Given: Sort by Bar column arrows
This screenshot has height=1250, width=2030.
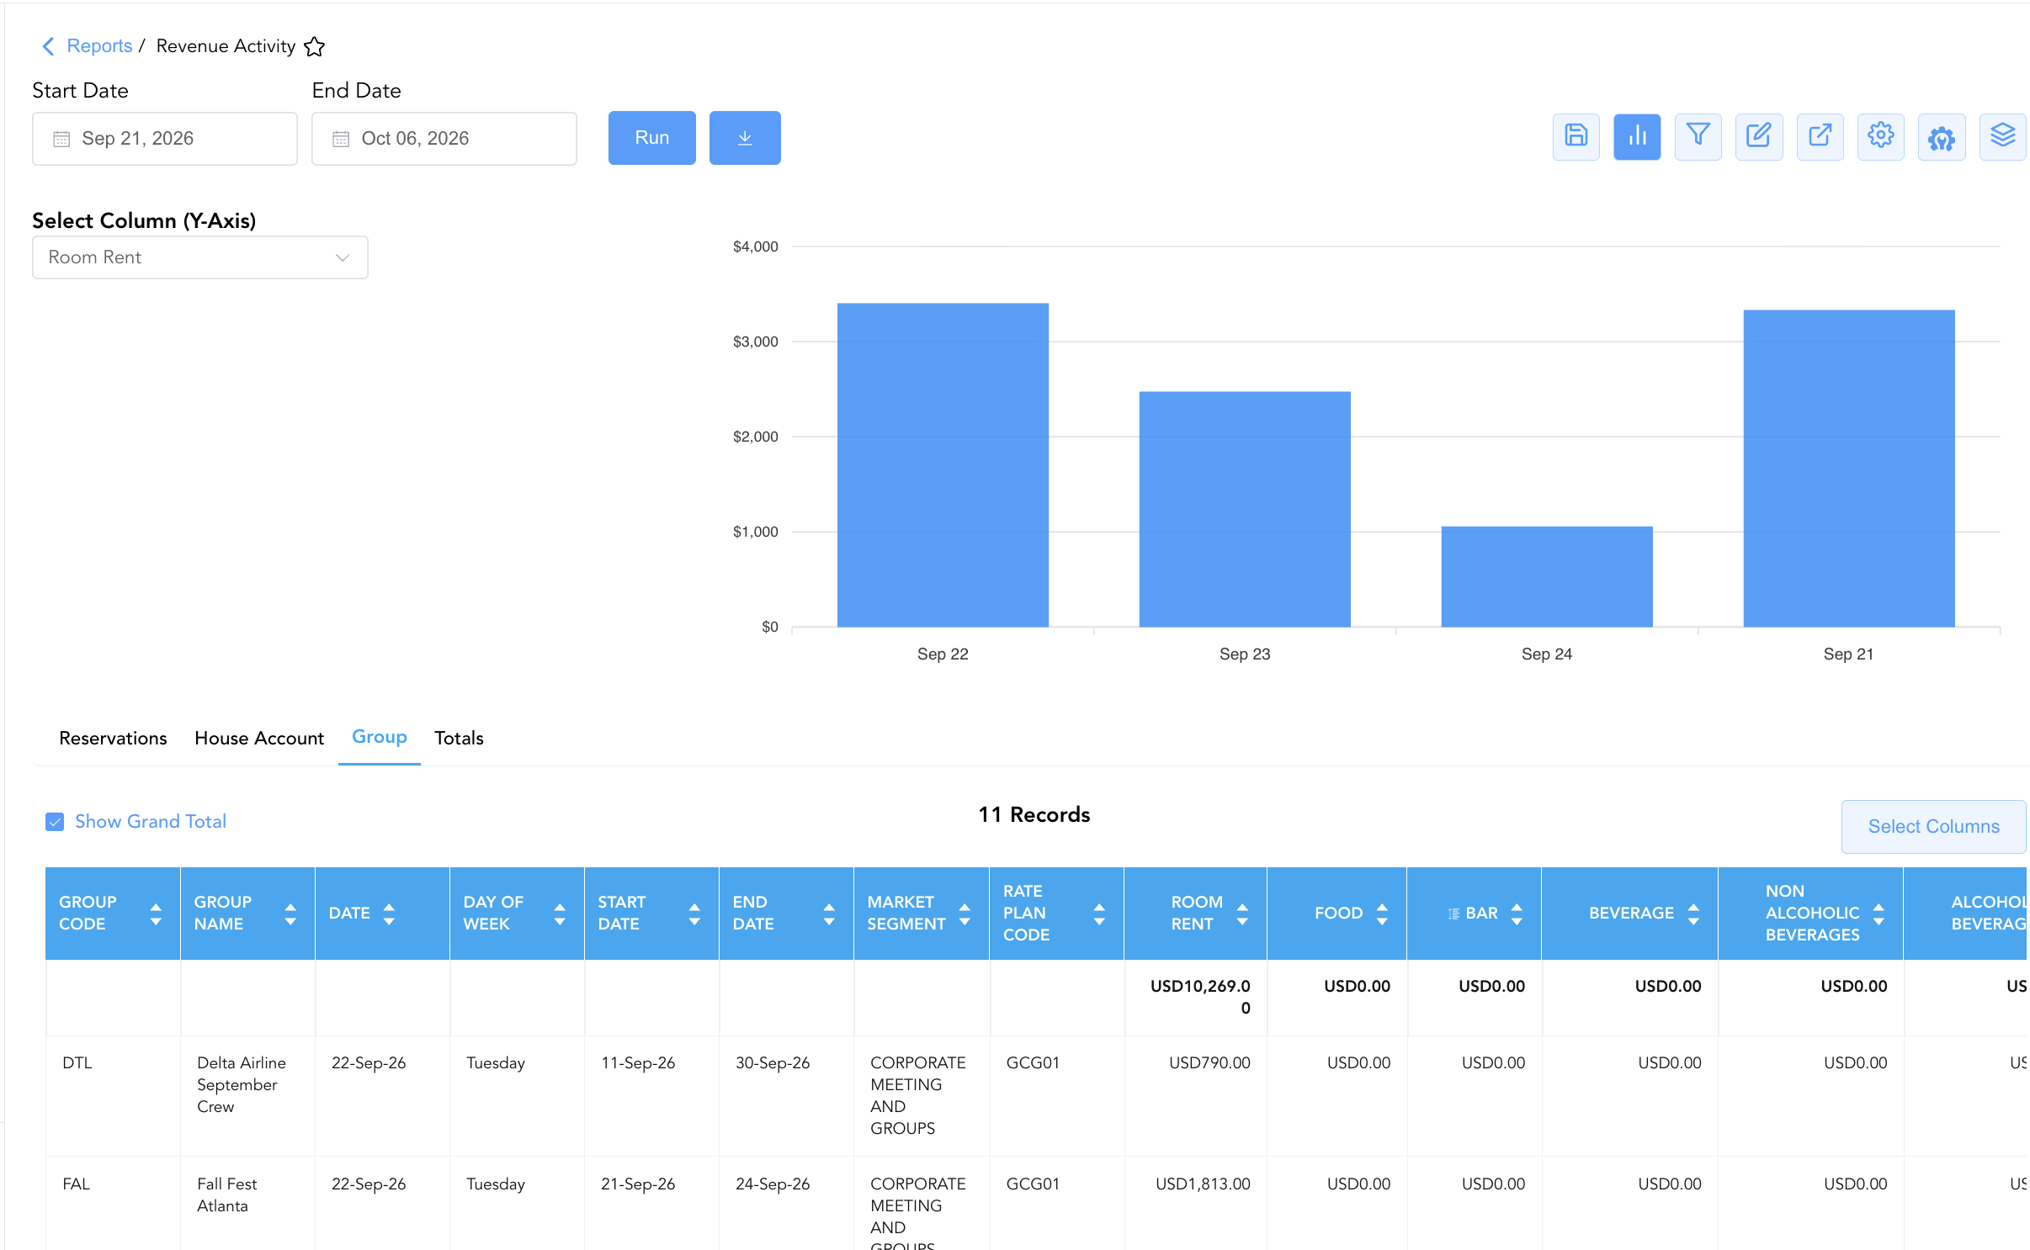Looking at the screenshot, I should tap(1517, 914).
